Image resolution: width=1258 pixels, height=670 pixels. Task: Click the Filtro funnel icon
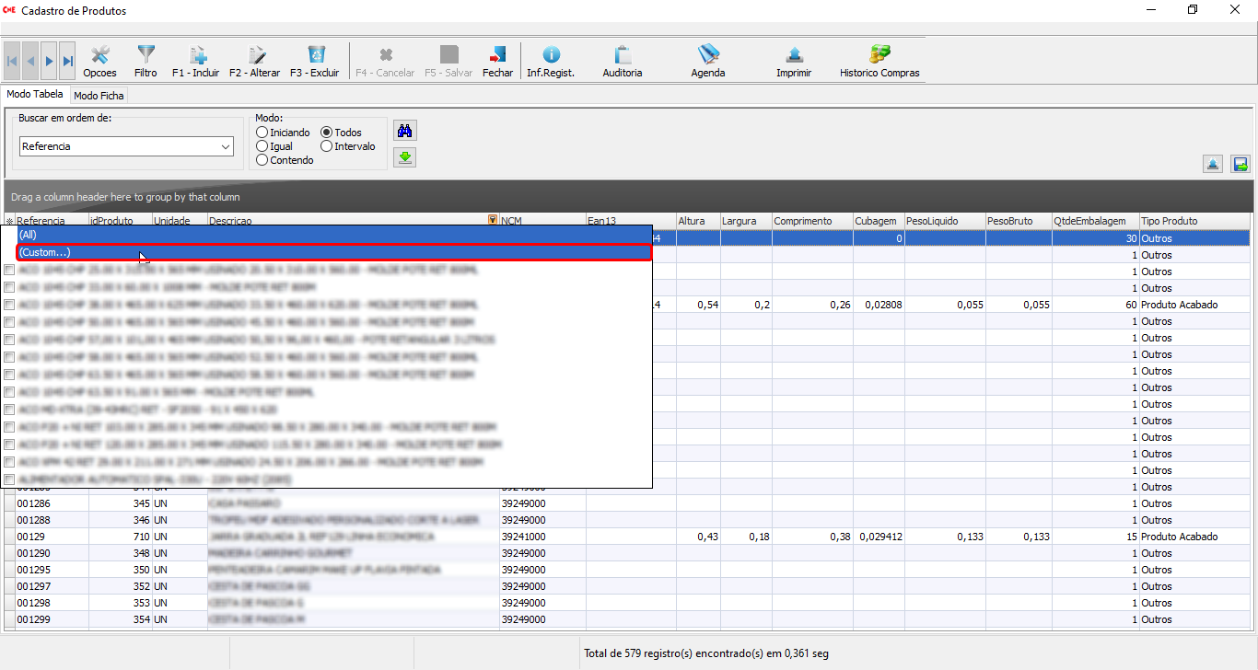point(146,62)
